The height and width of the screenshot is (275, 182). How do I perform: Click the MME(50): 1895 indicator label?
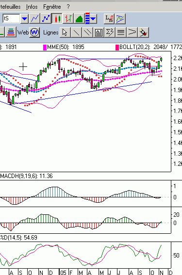pyautogui.click(x=66, y=47)
